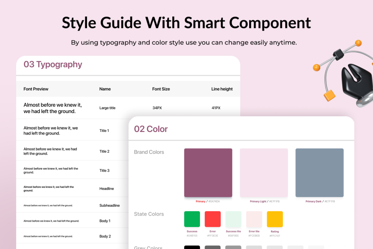Pick the pale pink Error lite swatch
Screen dimensions: 373x249
click(254, 219)
